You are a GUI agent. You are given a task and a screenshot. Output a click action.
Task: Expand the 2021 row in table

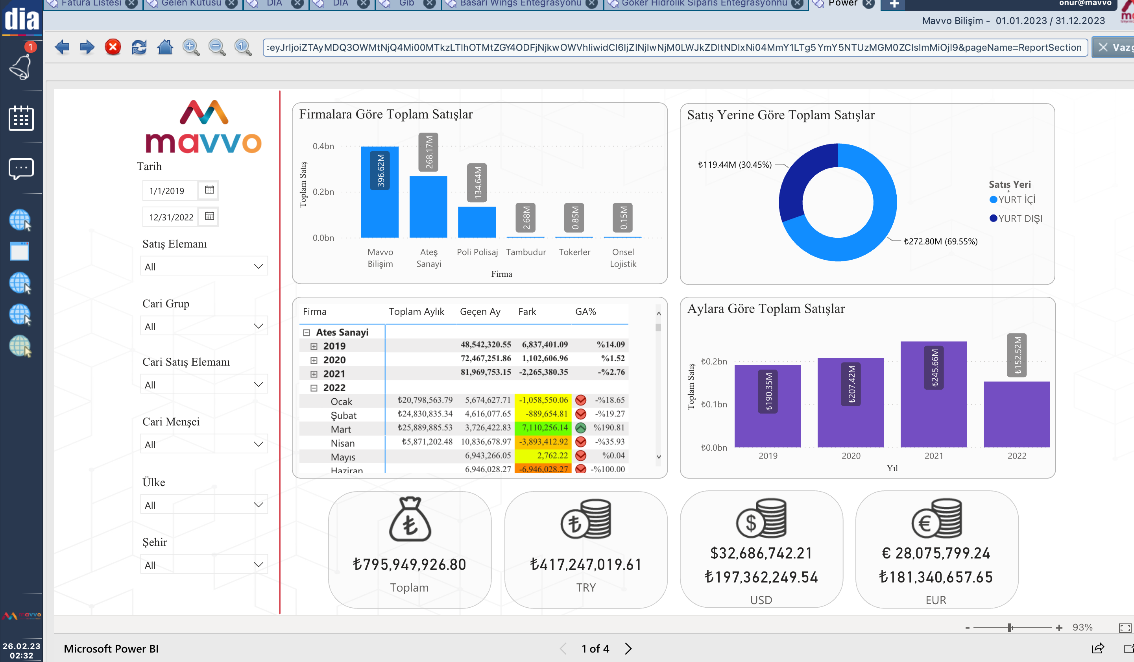click(x=314, y=374)
